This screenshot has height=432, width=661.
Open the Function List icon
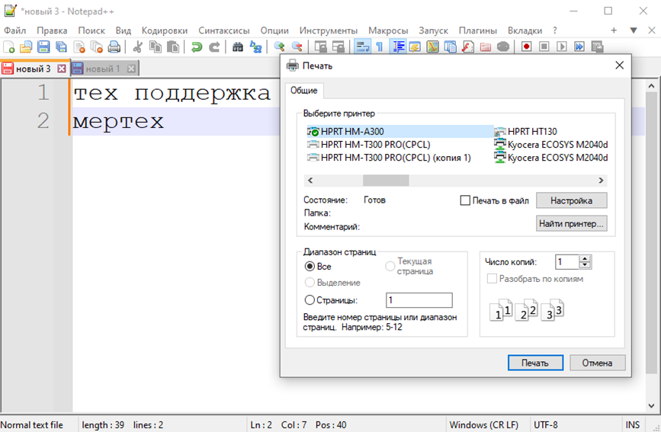pos(468,46)
